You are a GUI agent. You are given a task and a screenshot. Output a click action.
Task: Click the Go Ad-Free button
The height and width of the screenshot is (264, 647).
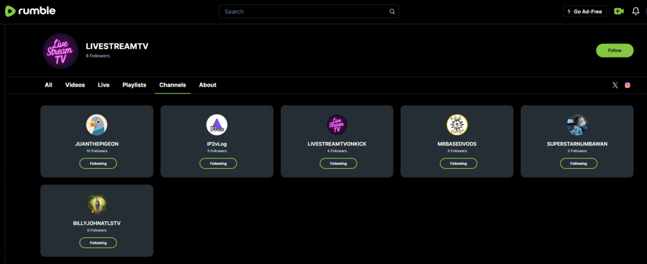click(584, 11)
